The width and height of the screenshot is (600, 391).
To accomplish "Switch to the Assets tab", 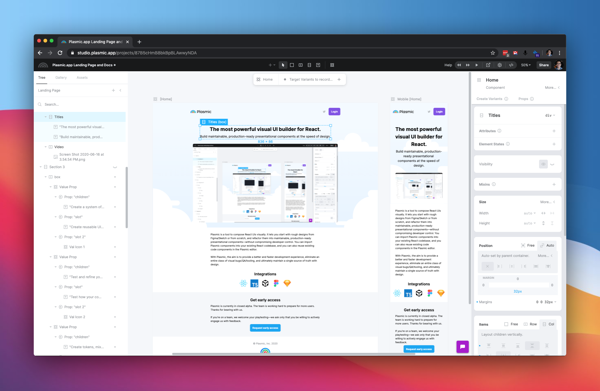I will tap(82, 78).
